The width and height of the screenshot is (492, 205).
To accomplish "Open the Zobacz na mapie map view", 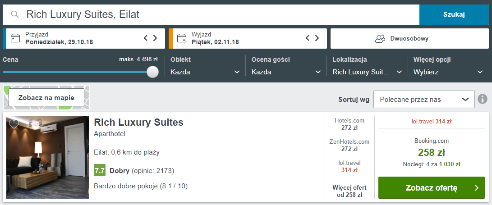I will (x=46, y=97).
